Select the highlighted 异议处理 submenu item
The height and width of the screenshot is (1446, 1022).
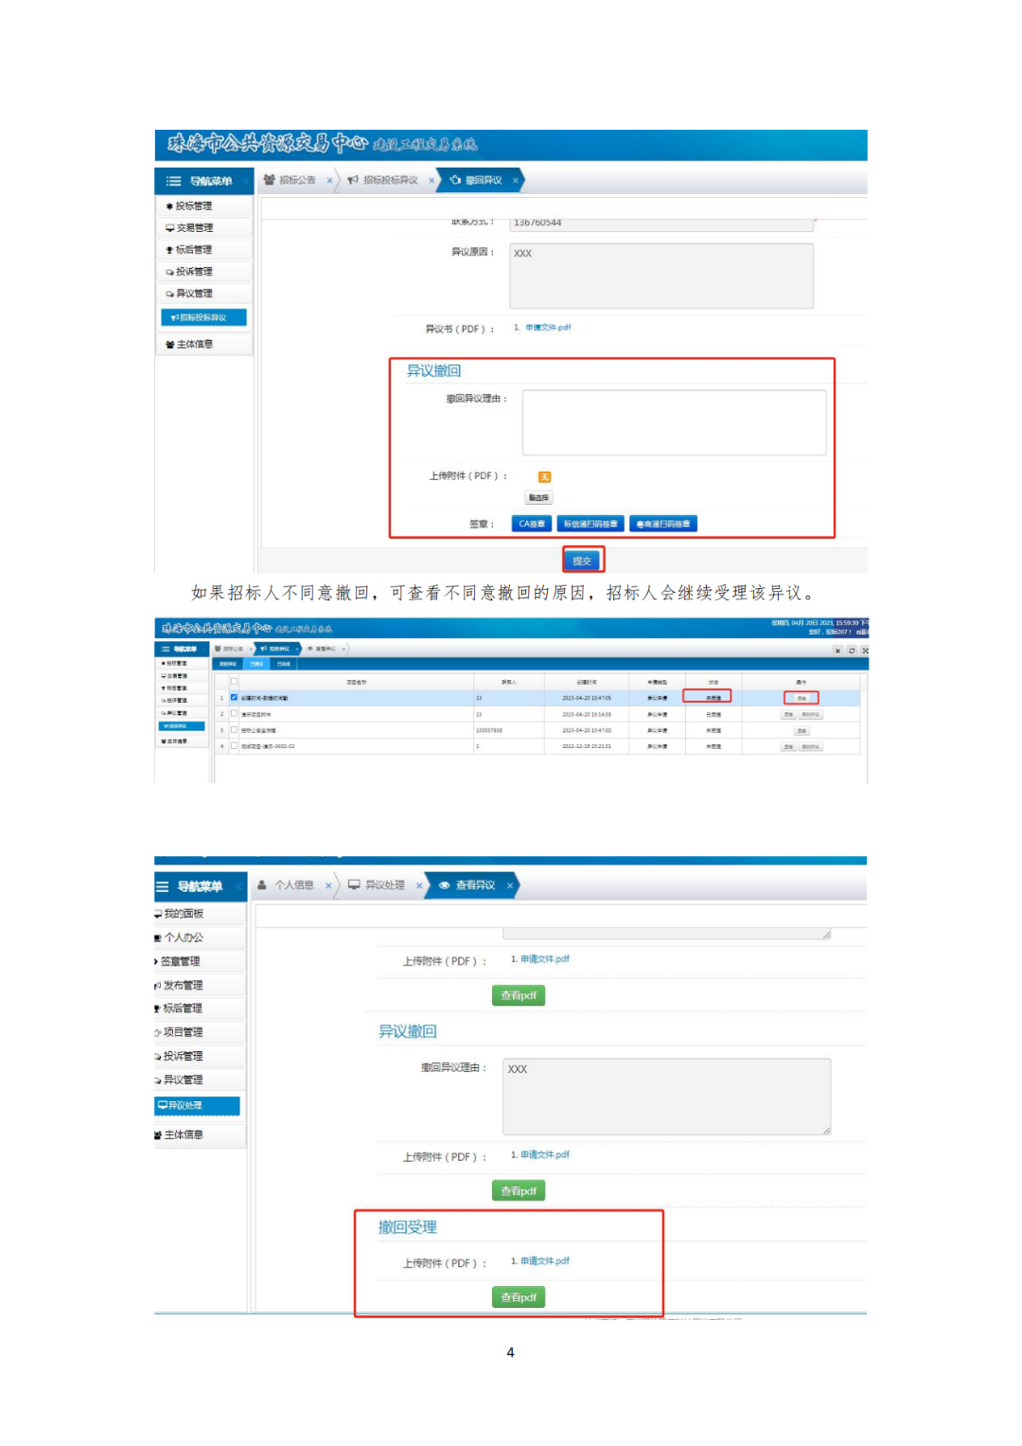(x=197, y=1105)
